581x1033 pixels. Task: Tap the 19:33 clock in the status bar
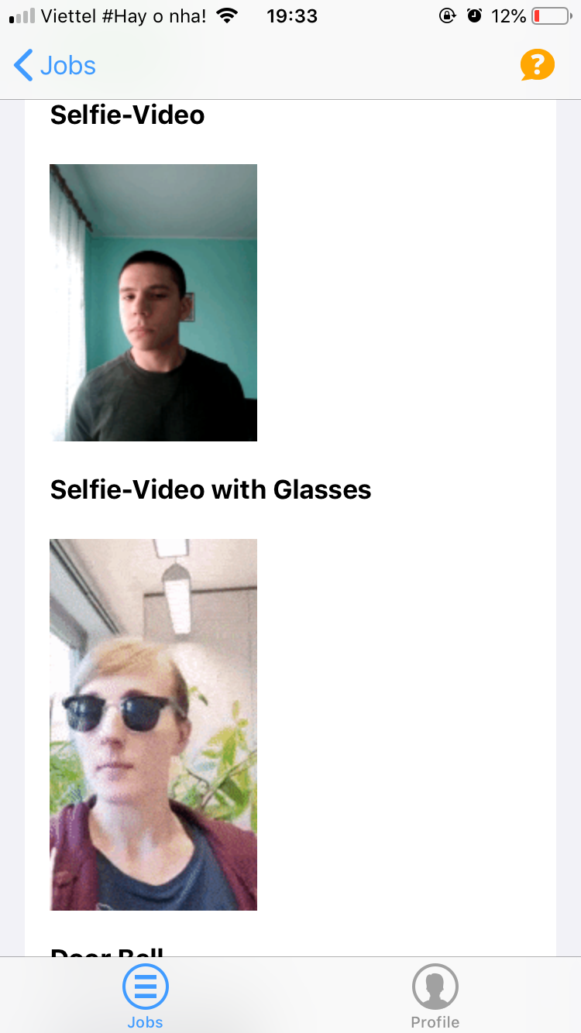click(x=291, y=15)
